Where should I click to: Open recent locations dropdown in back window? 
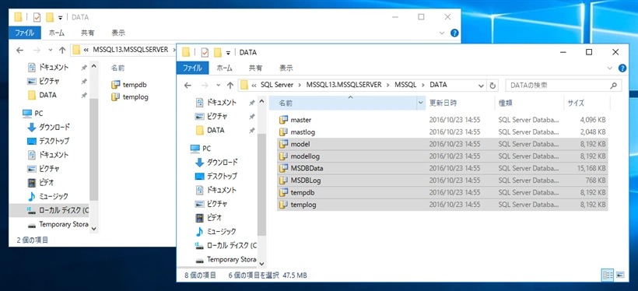51,51
